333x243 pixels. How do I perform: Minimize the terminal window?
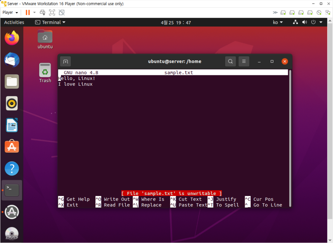pos(259,61)
